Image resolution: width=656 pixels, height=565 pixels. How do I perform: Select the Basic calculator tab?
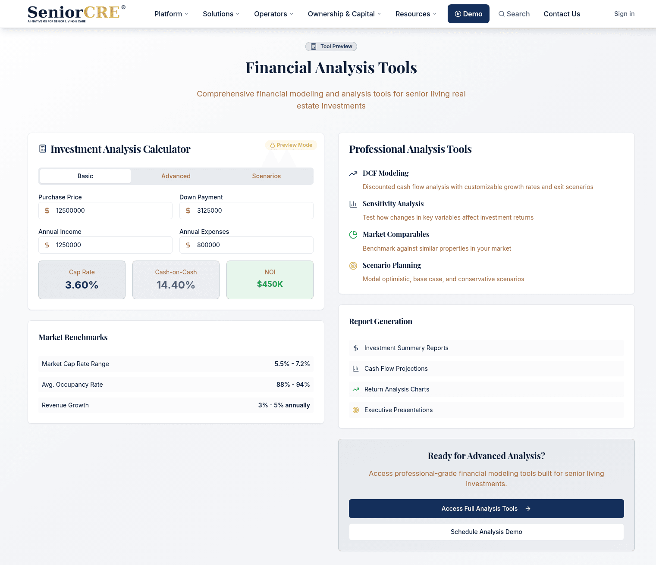[85, 176]
